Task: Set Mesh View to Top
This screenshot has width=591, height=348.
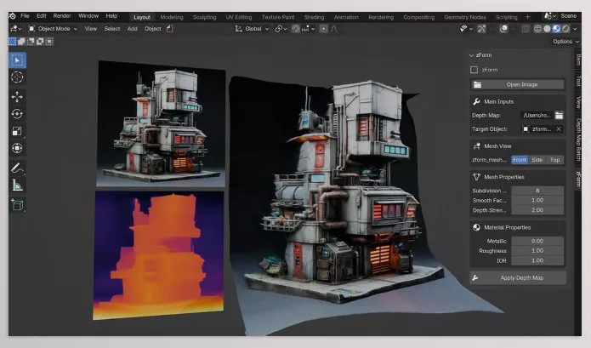Action: coord(554,159)
